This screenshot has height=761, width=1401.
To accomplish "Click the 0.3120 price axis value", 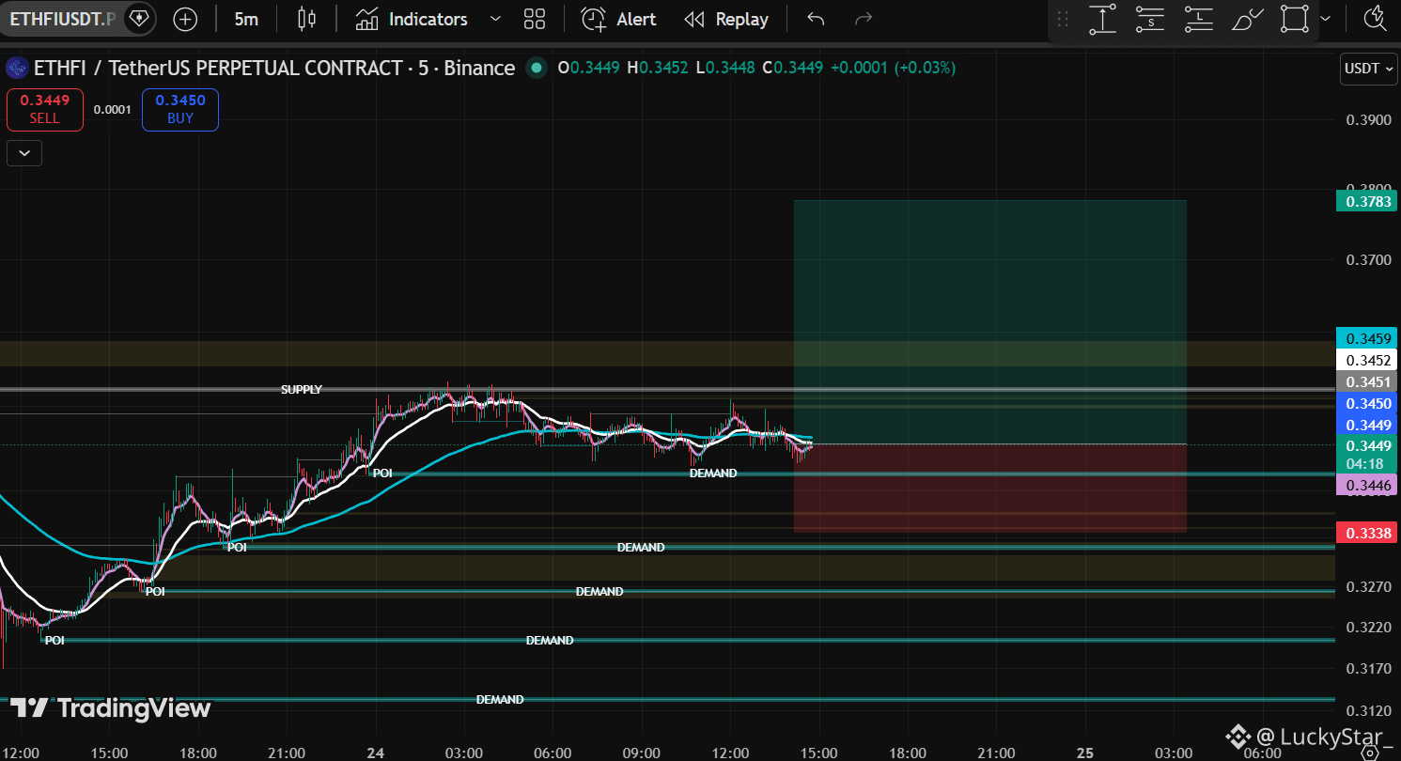I will pos(1368,710).
